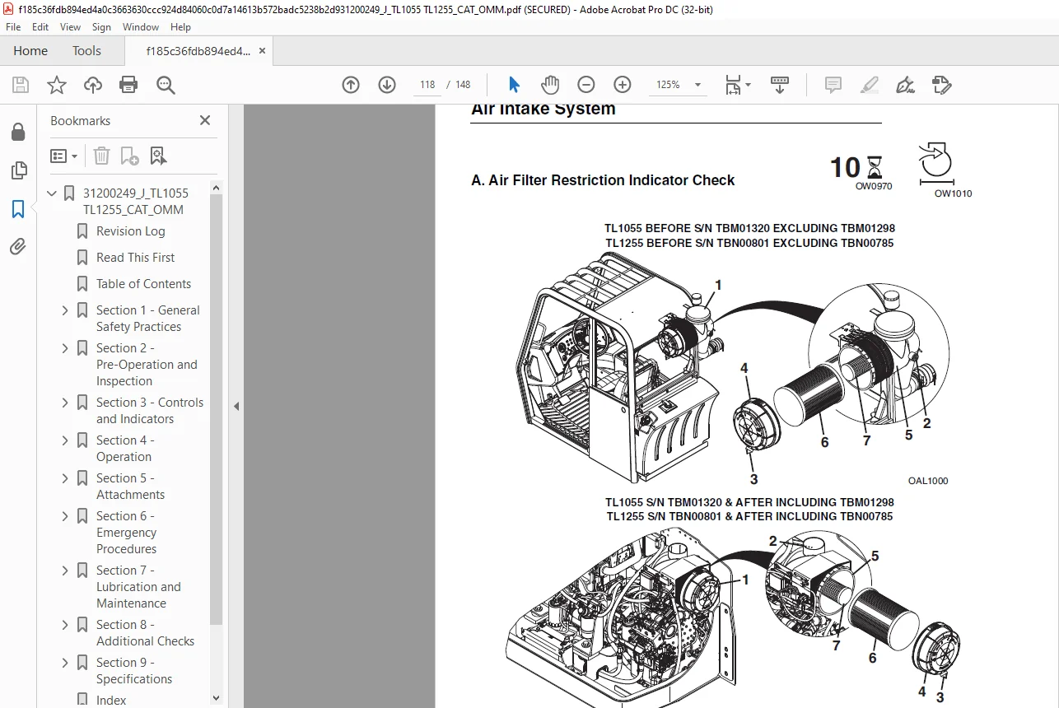Open the Index bookmark
Viewport: 1059px width, 708px height.
click(111, 701)
